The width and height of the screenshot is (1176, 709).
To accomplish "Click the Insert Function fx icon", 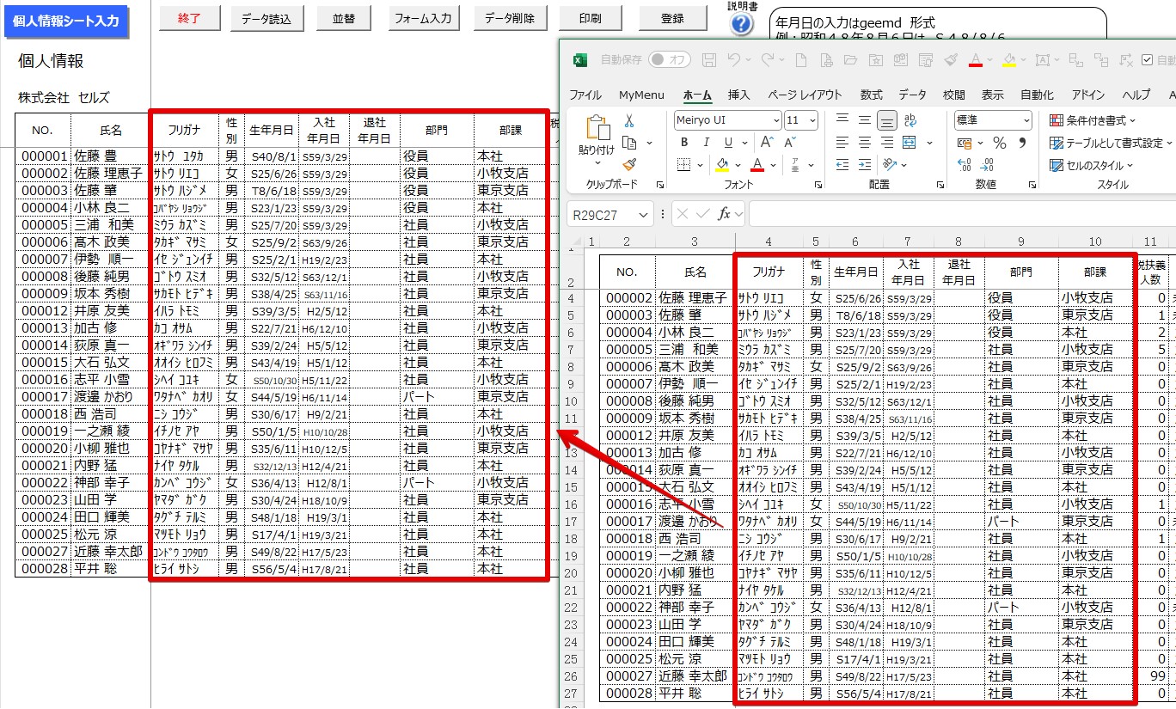I will [725, 214].
